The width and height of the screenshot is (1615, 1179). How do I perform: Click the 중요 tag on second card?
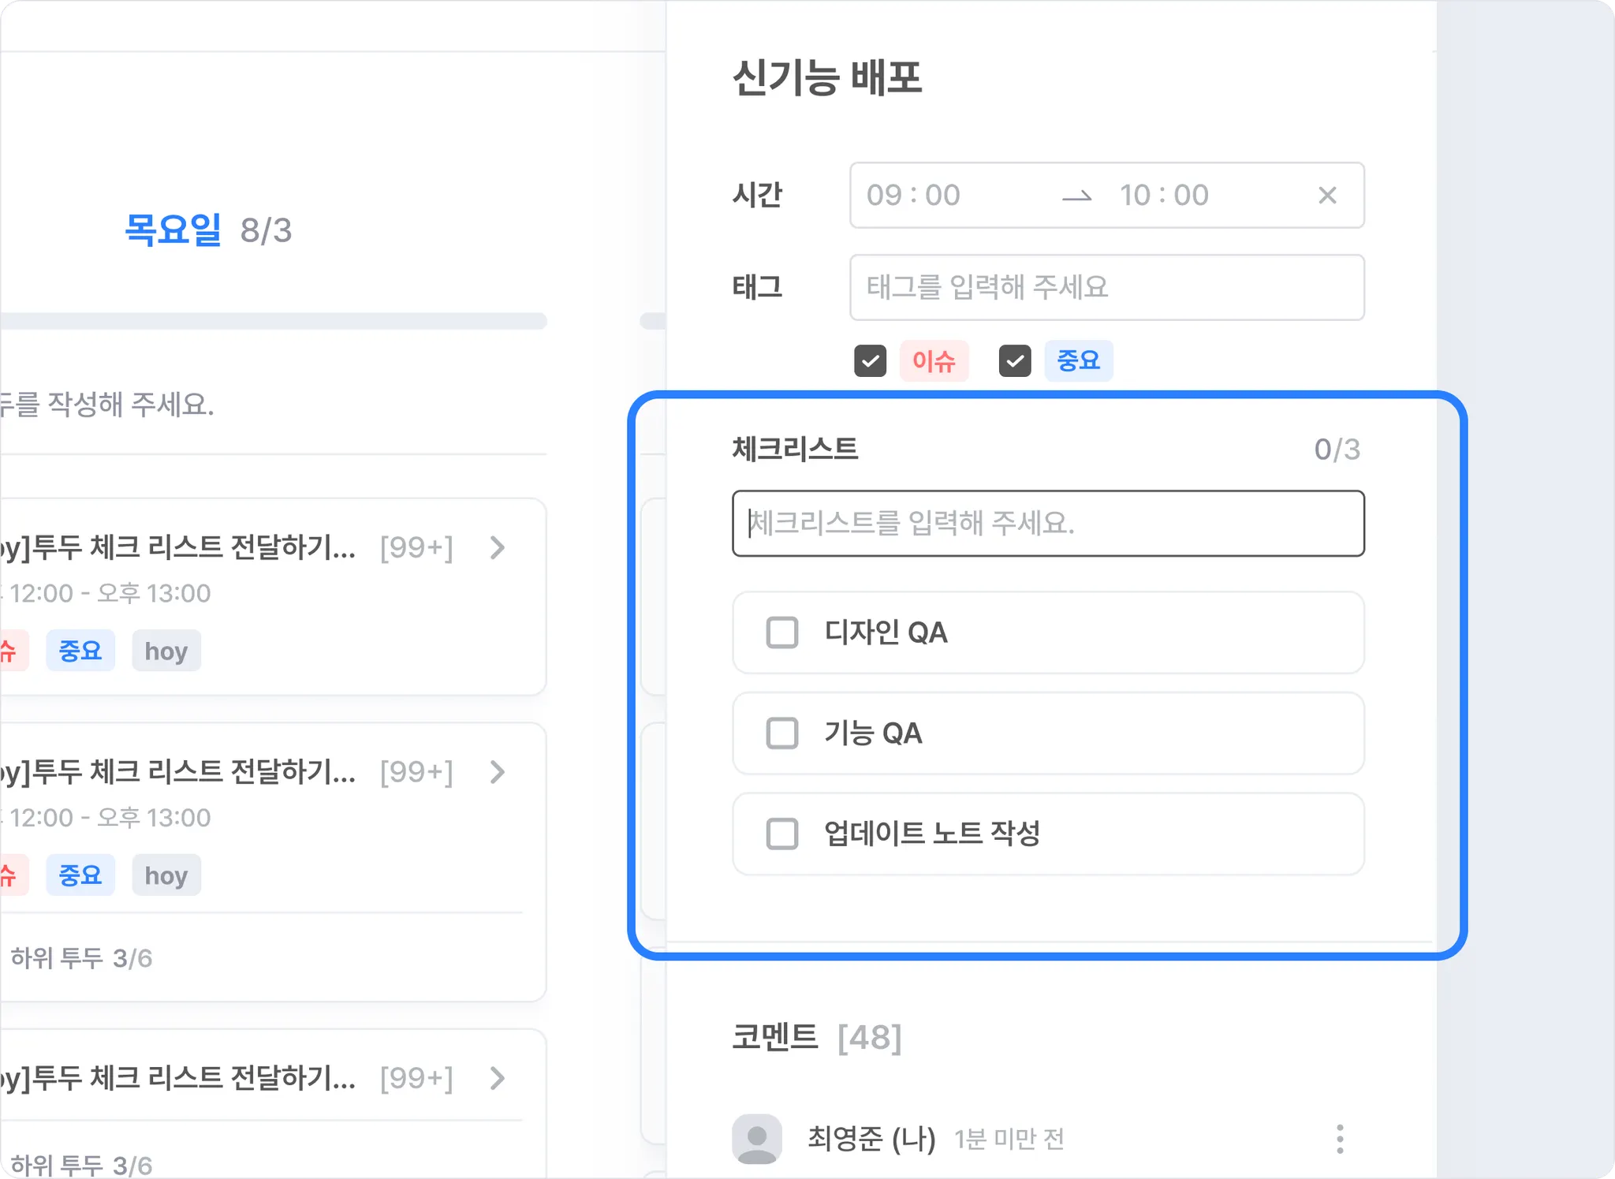coord(80,875)
